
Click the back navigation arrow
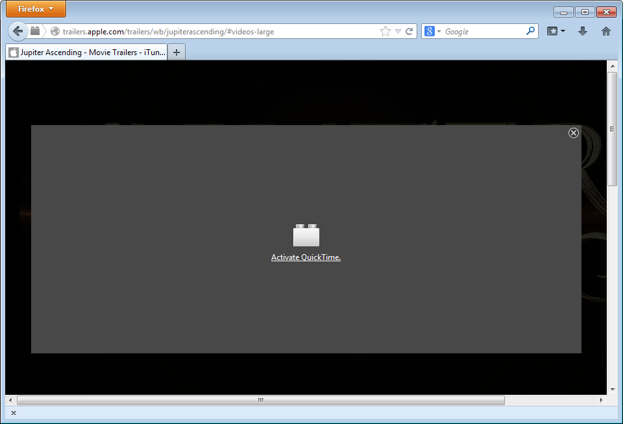18,31
